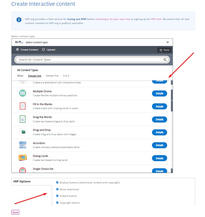Collapse the Select content type chevron

168,42
